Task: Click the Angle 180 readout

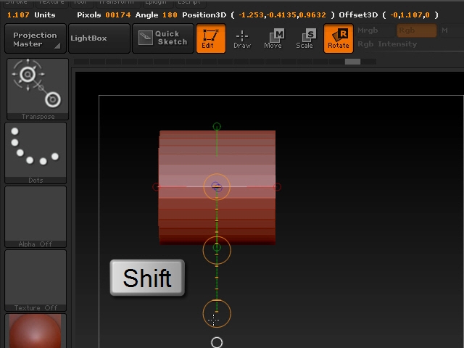Action: pos(157,14)
